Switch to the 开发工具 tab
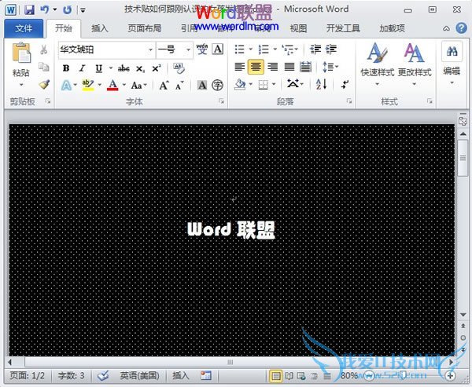 (x=343, y=28)
